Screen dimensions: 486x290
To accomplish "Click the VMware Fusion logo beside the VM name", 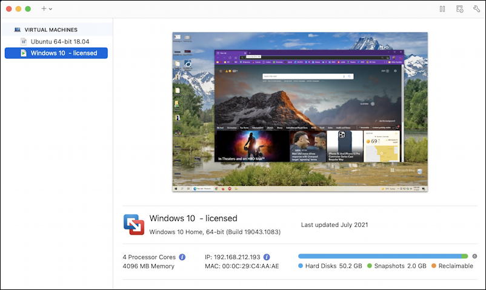I will 133,224.
